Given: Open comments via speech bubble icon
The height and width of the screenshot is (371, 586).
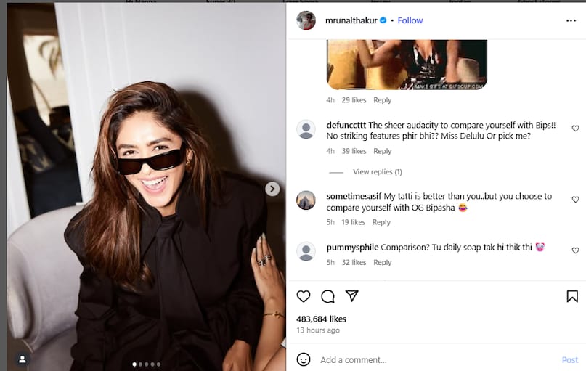Looking at the screenshot, I should 327,296.
